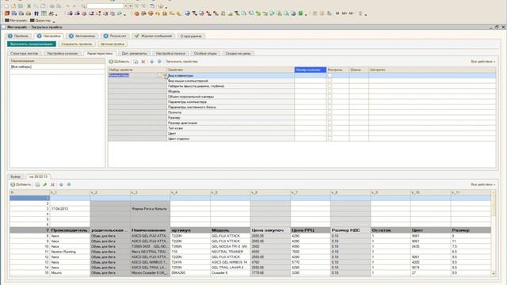Viewport: 507px width, 285px height.
Task: Click the New document icon in top toolbar
Action: (x=6, y=6)
